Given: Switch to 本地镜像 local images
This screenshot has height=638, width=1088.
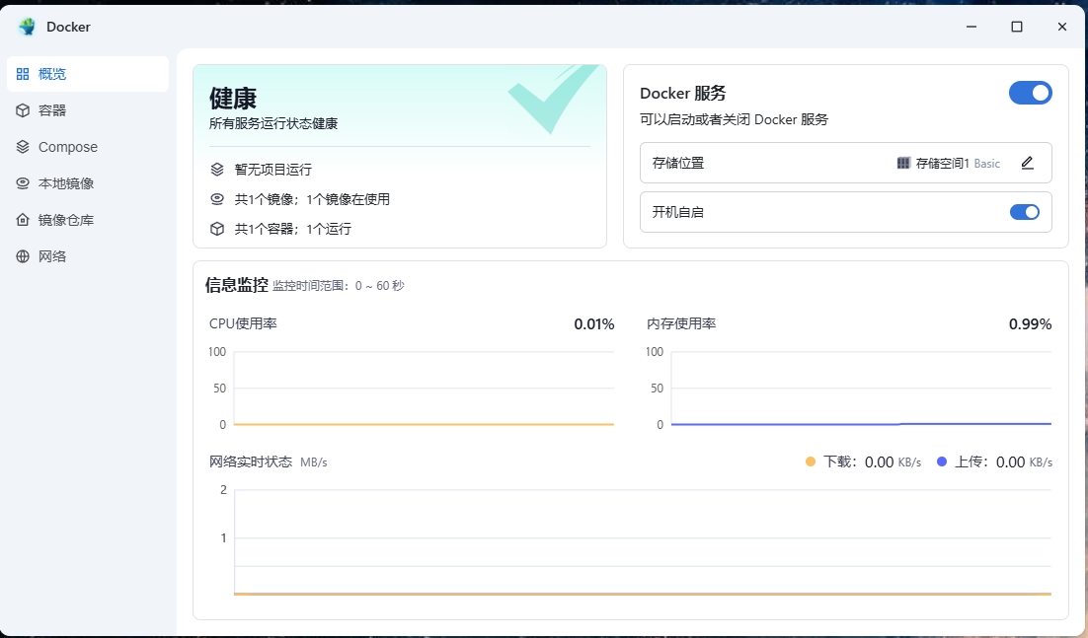Looking at the screenshot, I should point(88,183).
